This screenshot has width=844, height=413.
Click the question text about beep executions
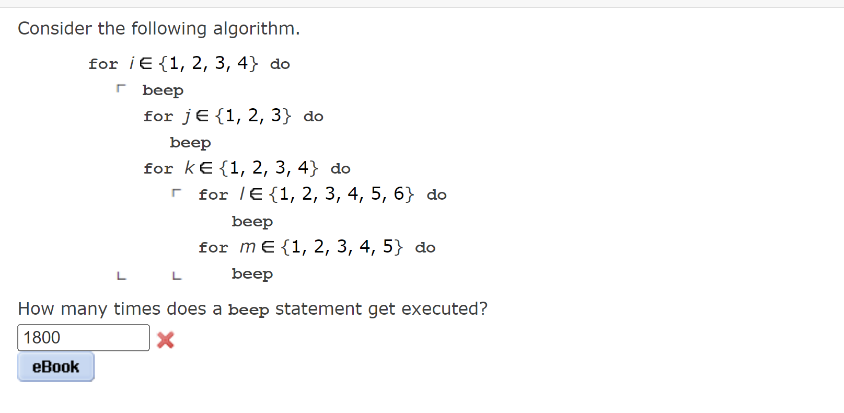[252, 308]
